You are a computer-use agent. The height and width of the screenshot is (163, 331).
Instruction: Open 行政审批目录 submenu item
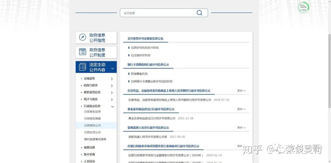tap(93, 112)
